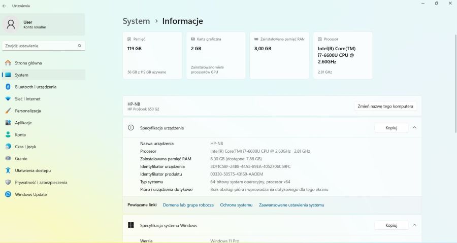Click the HP ProBook 650 G2 text

143,109
